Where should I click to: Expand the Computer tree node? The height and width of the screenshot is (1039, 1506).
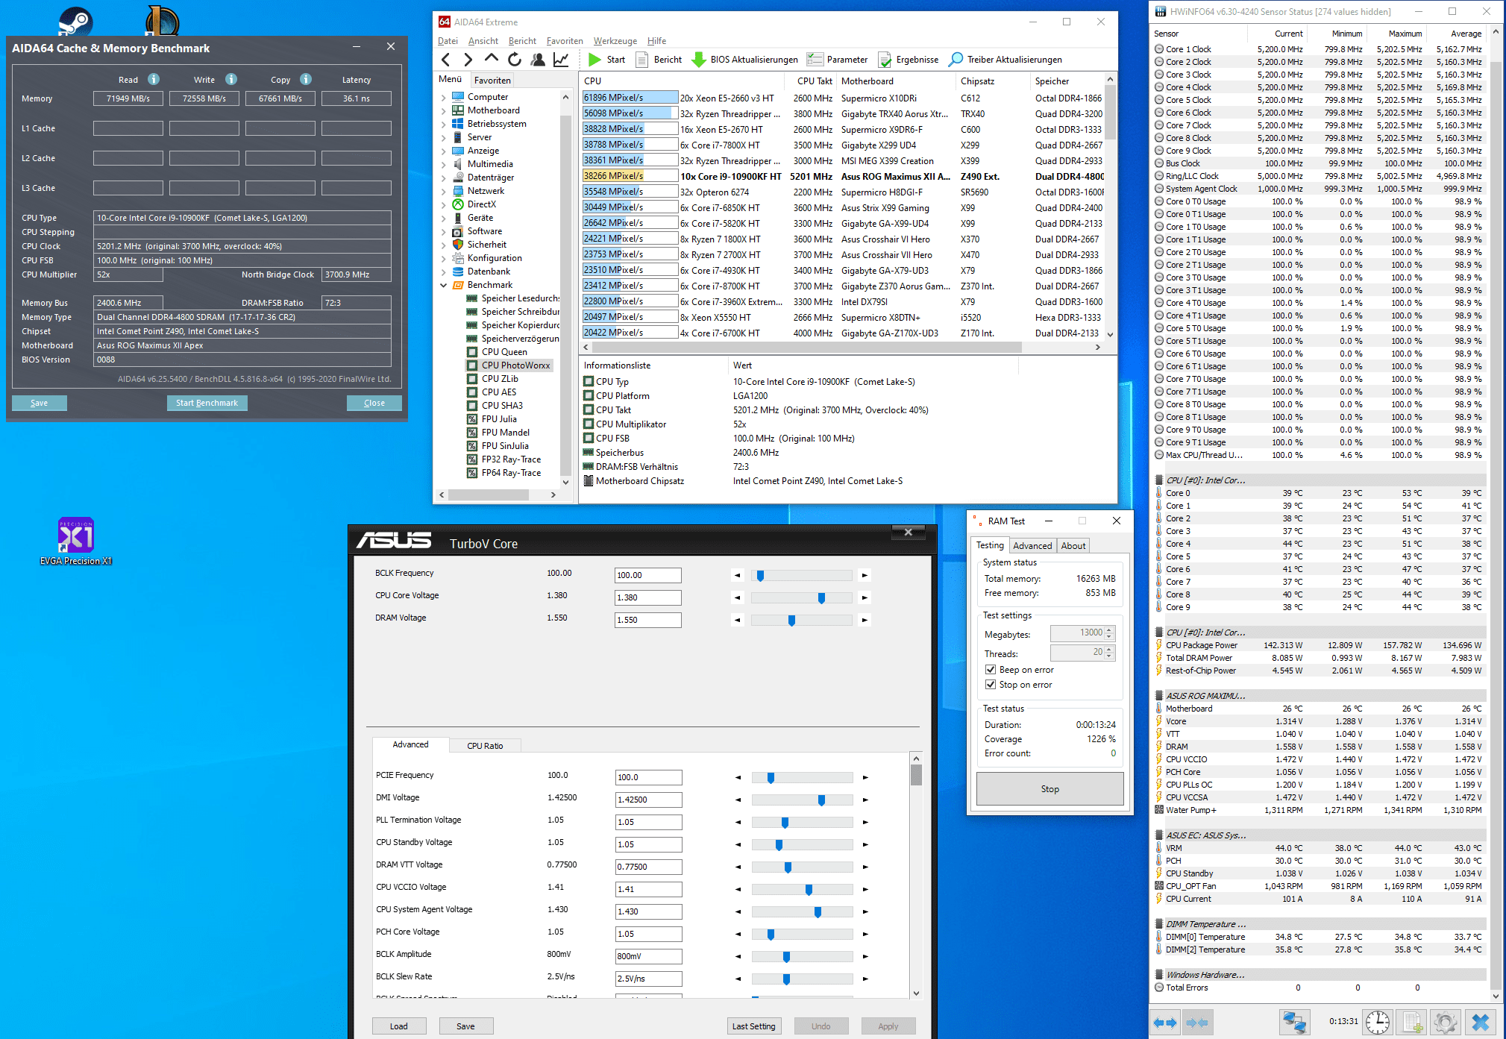tap(443, 97)
